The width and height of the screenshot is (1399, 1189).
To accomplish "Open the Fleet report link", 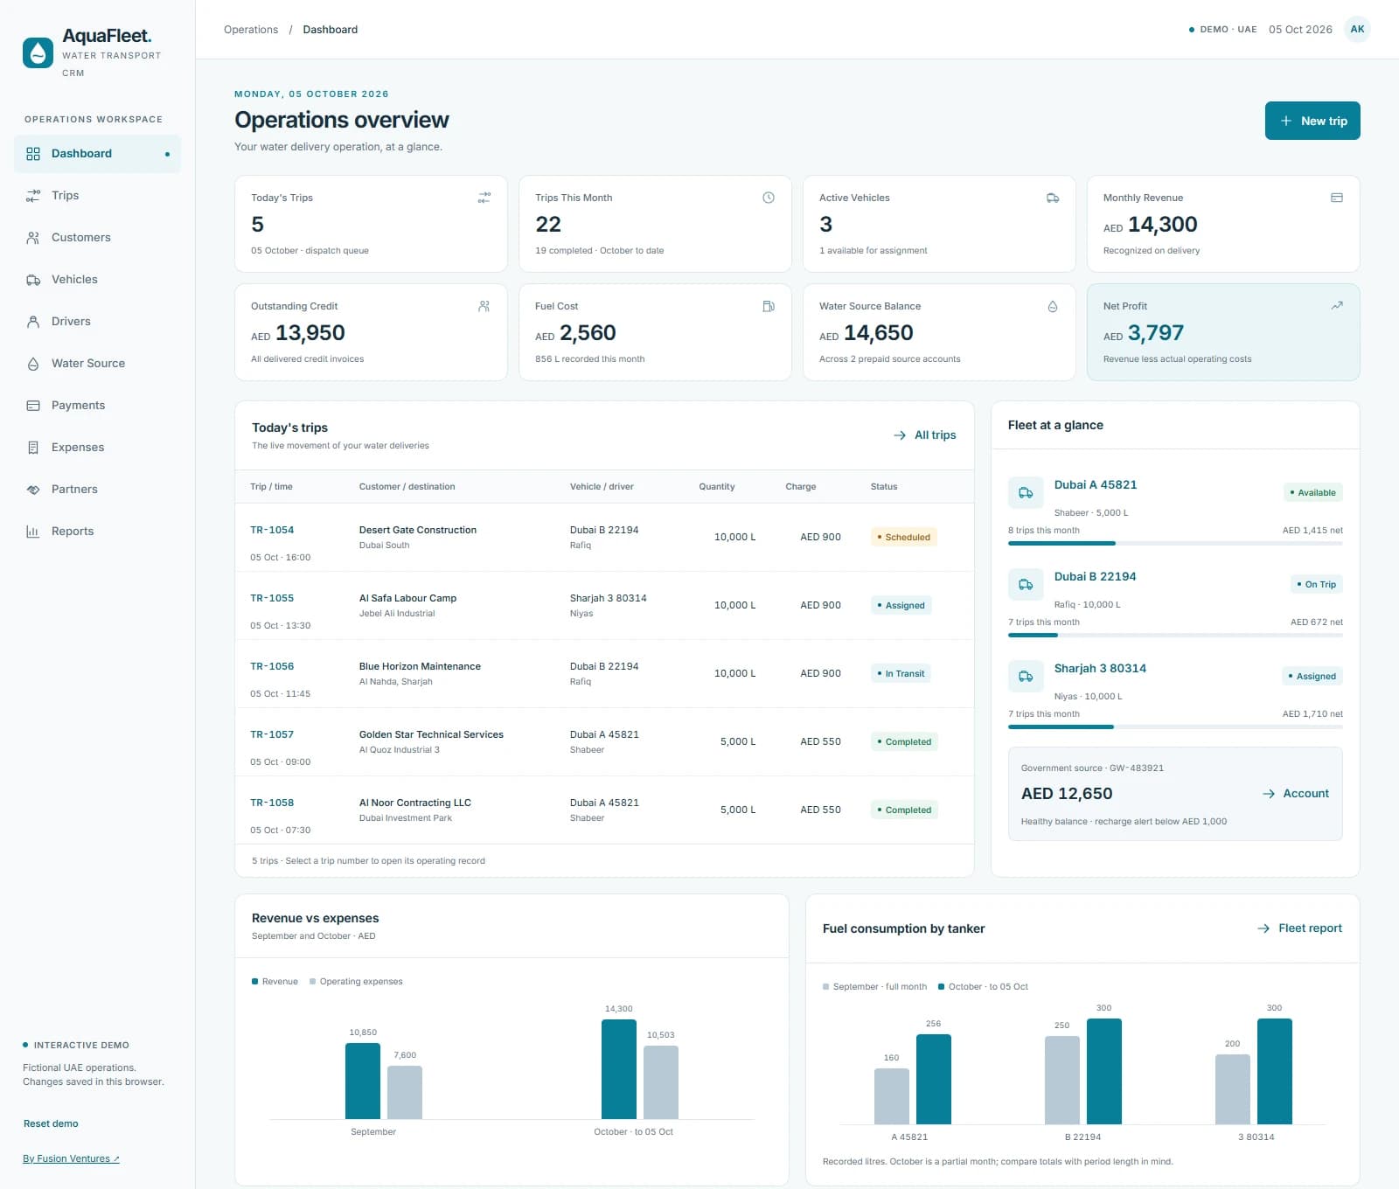I will click(x=1299, y=928).
